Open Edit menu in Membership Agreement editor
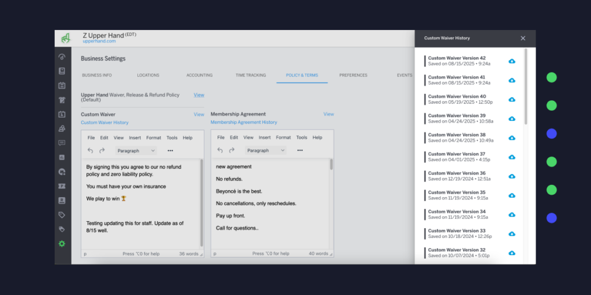Image resolution: width=591 pixels, height=295 pixels. [234, 138]
